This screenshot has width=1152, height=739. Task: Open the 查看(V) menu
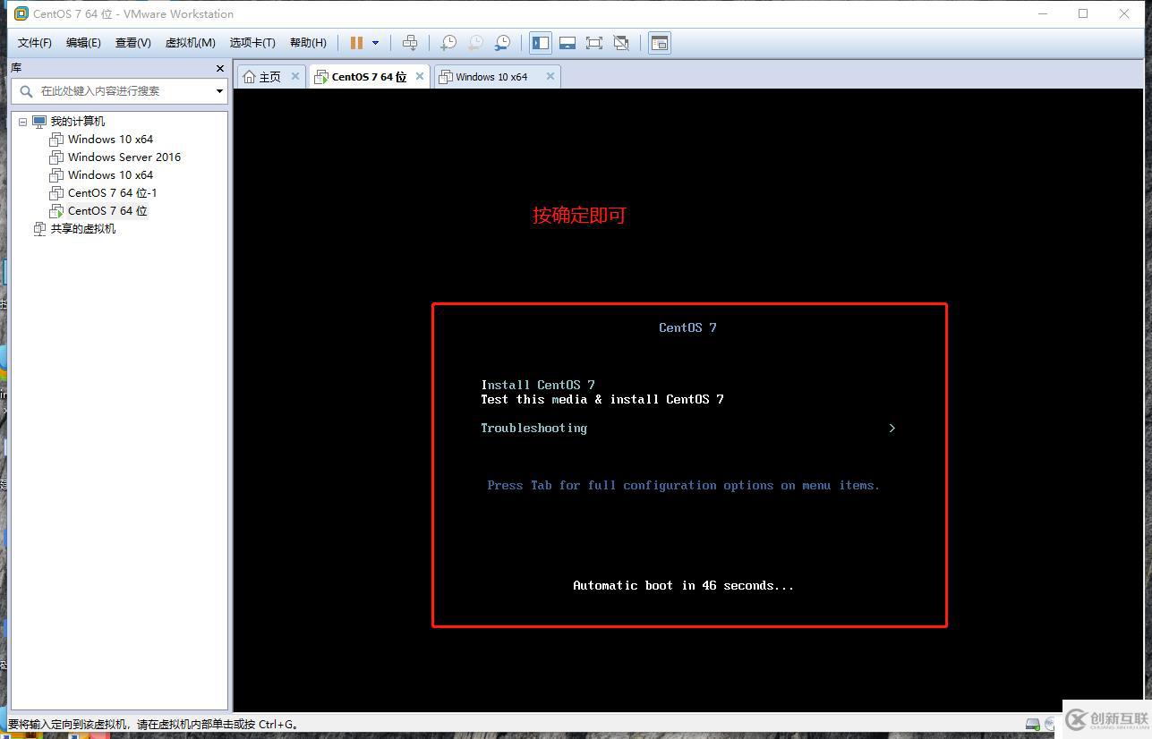click(x=132, y=43)
